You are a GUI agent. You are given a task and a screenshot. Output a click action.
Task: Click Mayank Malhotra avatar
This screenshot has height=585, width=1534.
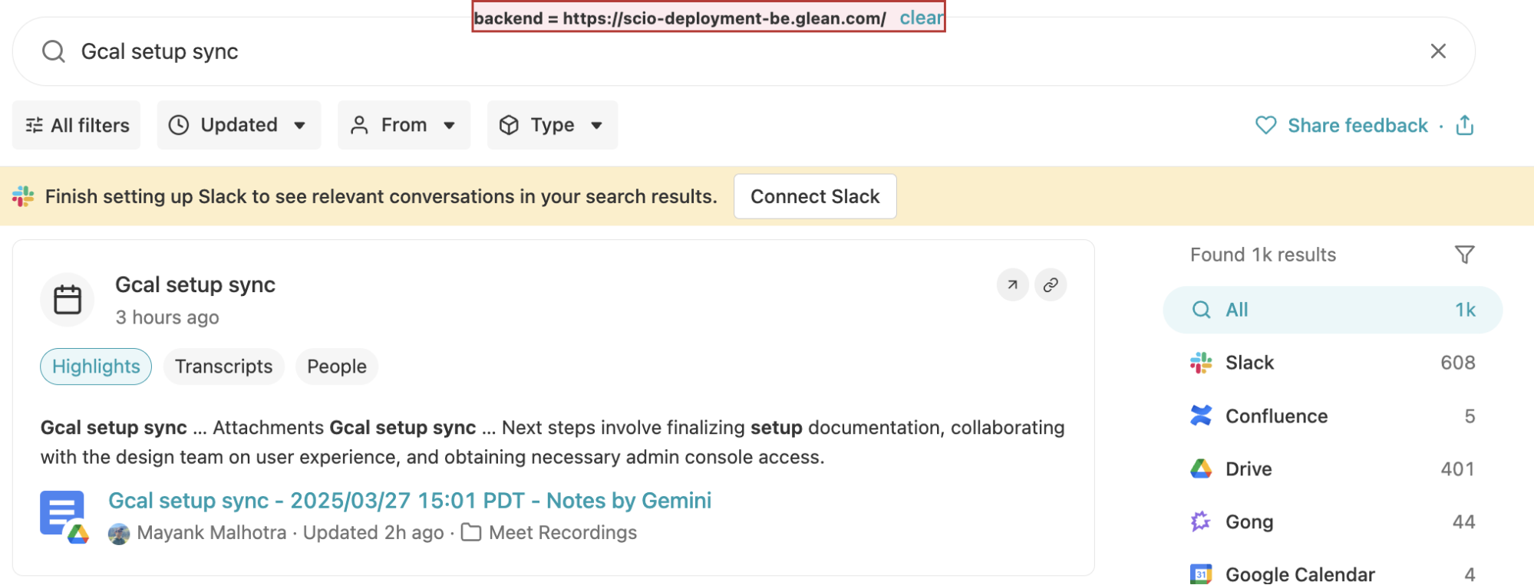pyautogui.click(x=119, y=534)
